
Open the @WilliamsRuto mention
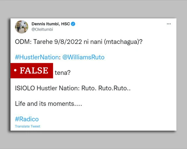tap(83, 57)
